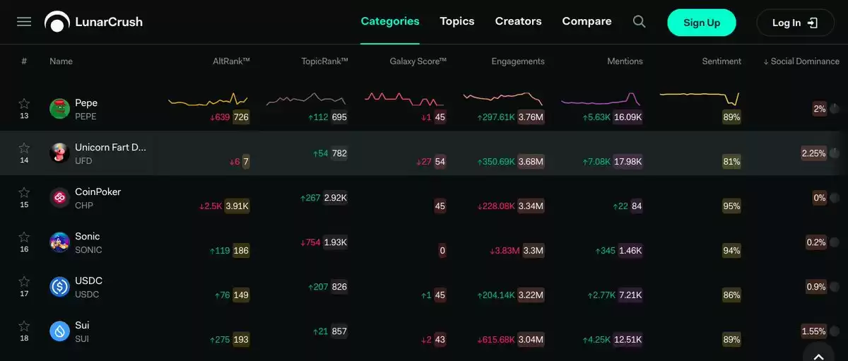The height and width of the screenshot is (361, 848).
Task: Toggle Social Dominance sort order
Action: 801,61
